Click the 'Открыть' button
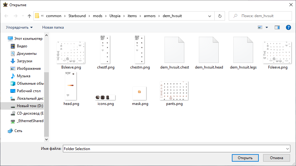The image size is (296, 166). coord(245,158)
